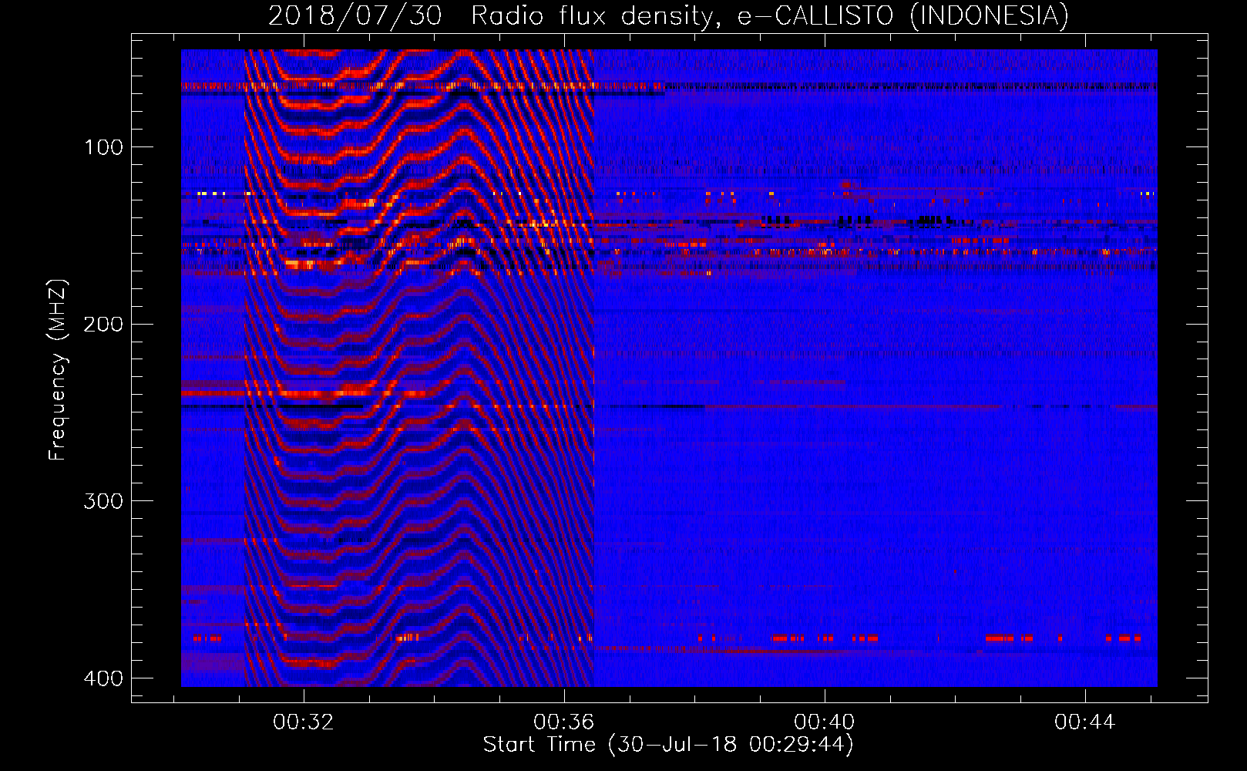Click the Start Time axis label
This screenshot has height=771, width=1247.
[x=668, y=745]
